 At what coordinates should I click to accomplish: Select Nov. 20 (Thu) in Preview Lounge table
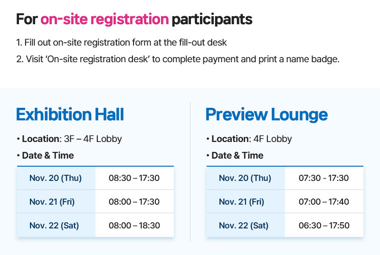245,178
